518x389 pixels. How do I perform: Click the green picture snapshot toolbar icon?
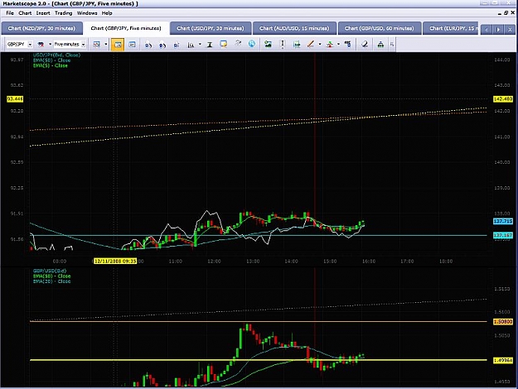(268, 44)
